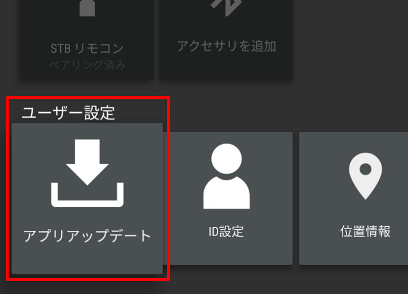Viewport: 408px width, 294px height.
Task: Select the アクセサリを追加 label
Action: (x=226, y=47)
